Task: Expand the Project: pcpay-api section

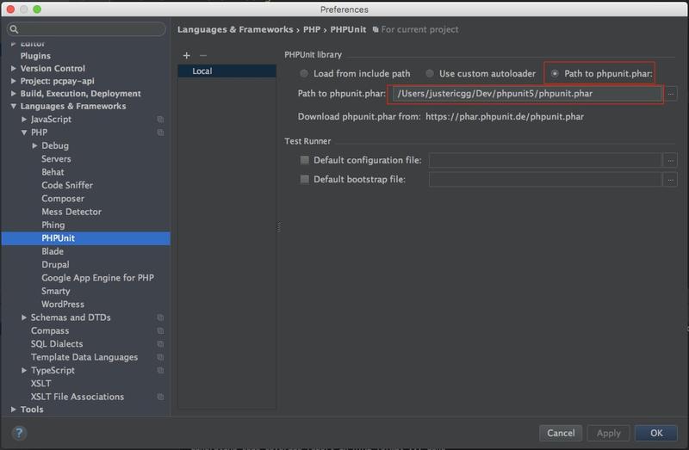Action: pyautogui.click(x=14, y=81)
